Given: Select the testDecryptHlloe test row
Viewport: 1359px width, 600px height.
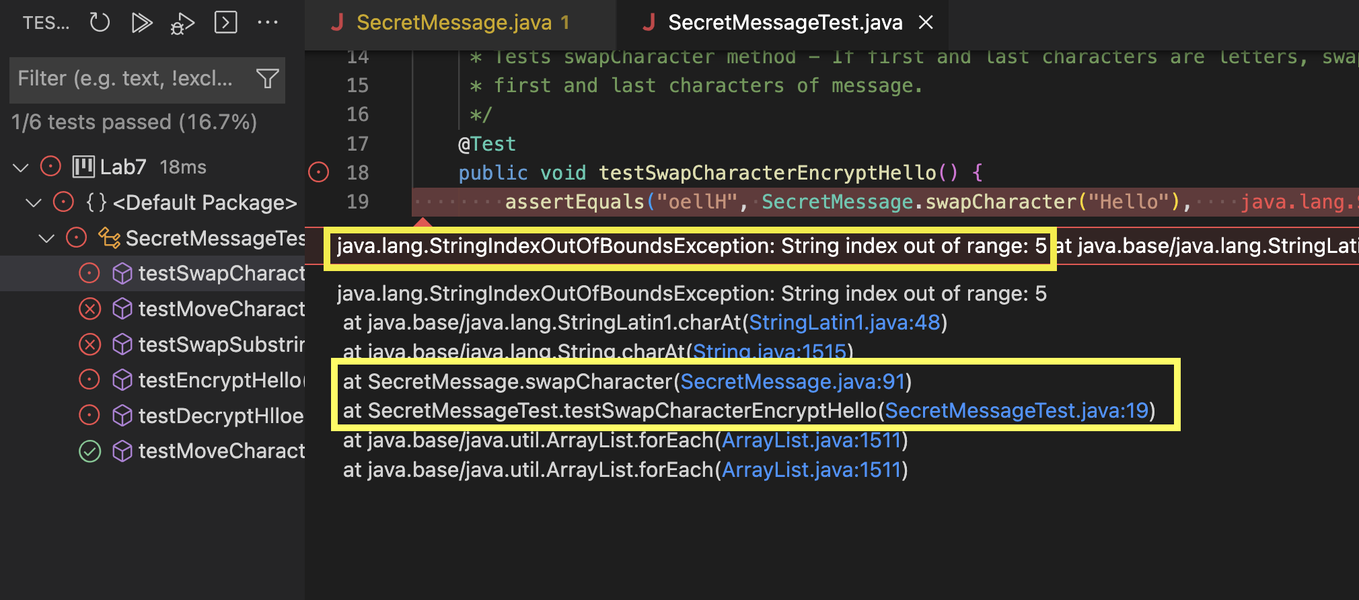Looking at the screenshot, I should pos(152,416).
